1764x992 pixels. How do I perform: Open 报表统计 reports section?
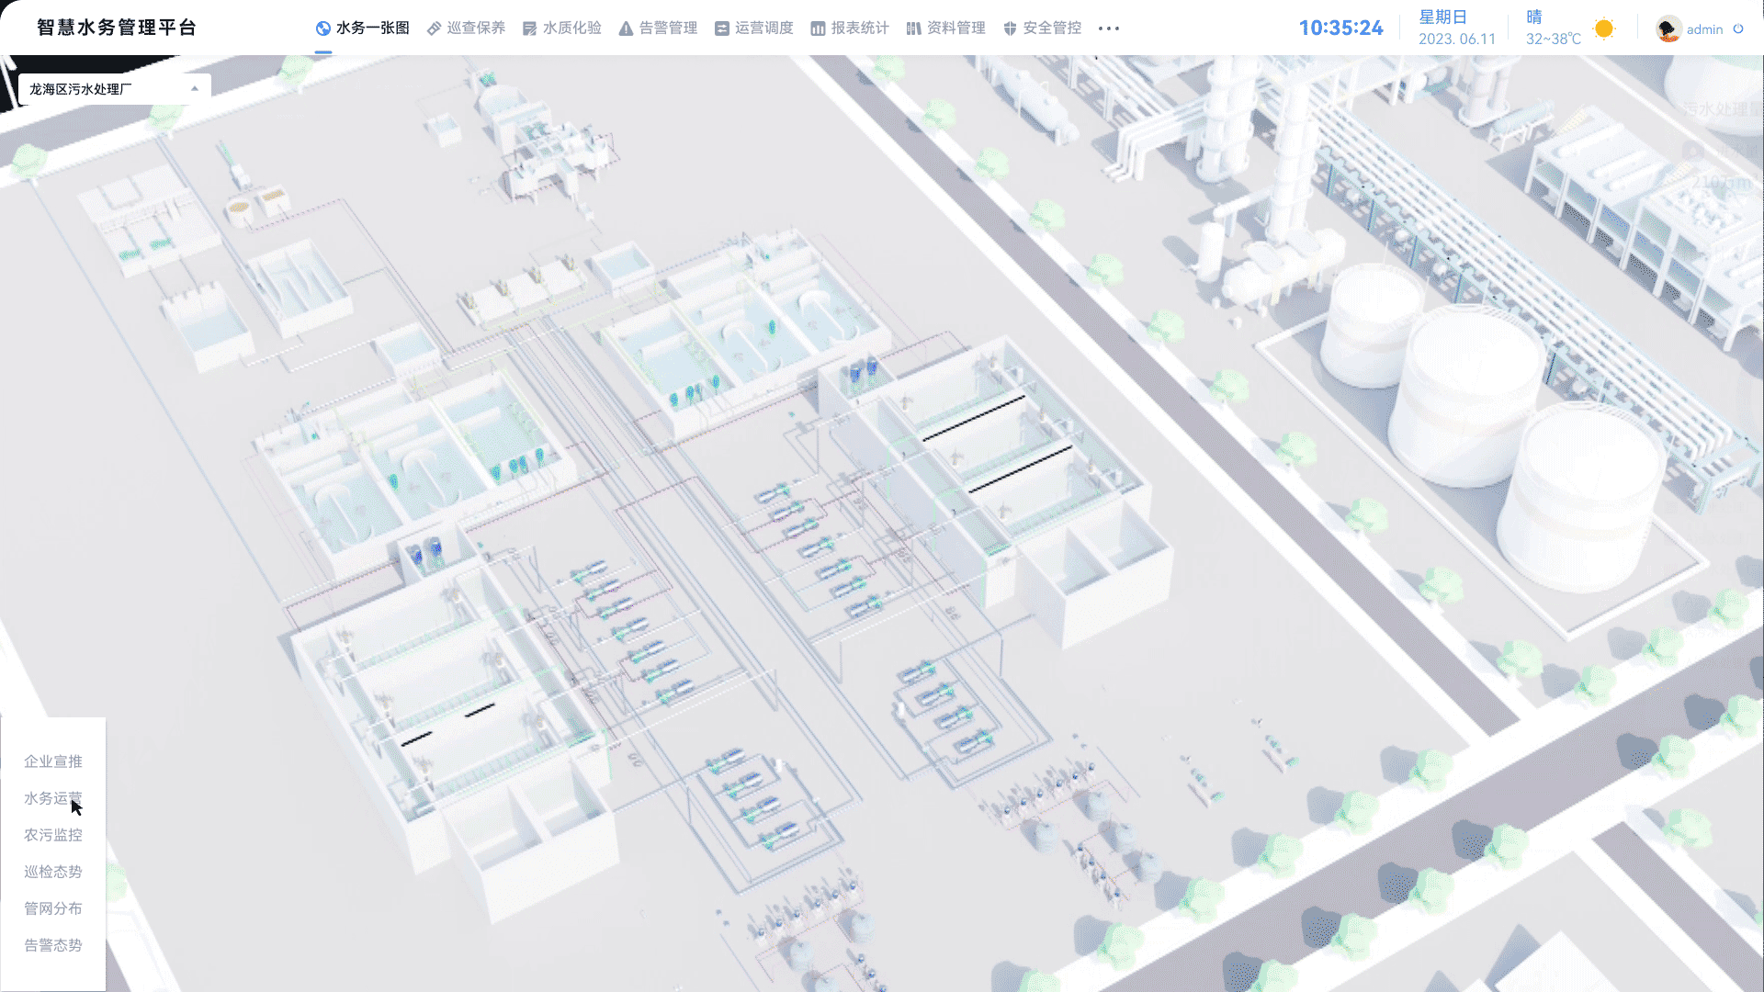(850, 28)
